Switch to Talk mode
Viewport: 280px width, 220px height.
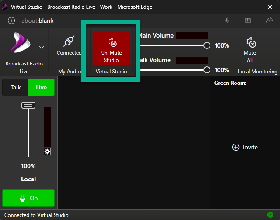[16, 87]
